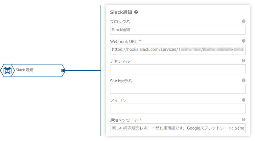Screen dimensions: 255x141
Task: Click the アイコン label
Action: tap(118, 101)
